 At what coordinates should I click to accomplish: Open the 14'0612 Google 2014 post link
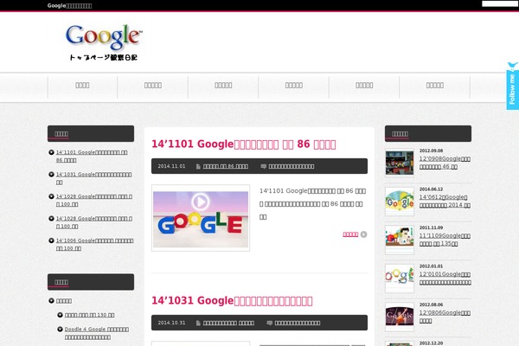[445, 201]
